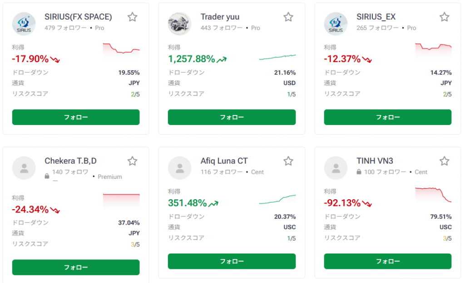Click Trader yuu's profile picture
This screenshot has width=465, height=283.
(x=180, y=24)
